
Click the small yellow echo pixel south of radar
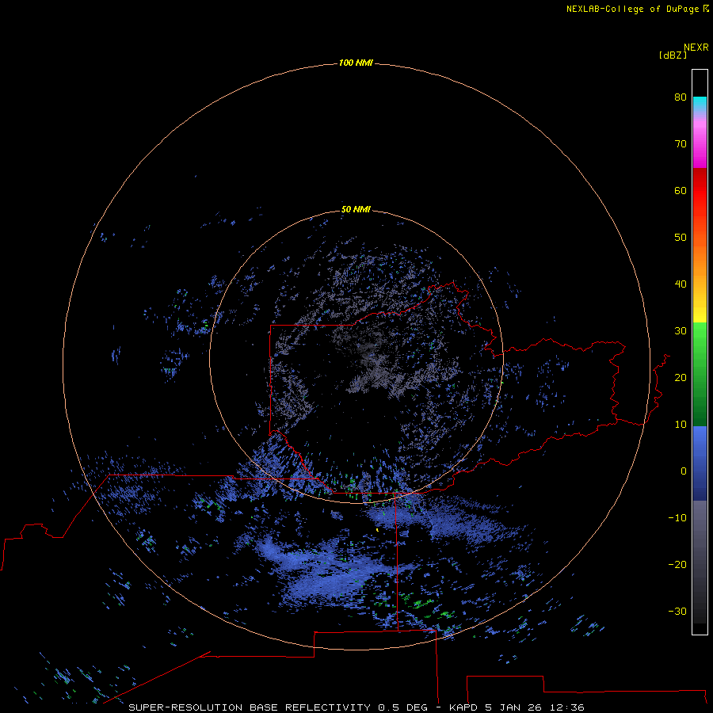377,530
